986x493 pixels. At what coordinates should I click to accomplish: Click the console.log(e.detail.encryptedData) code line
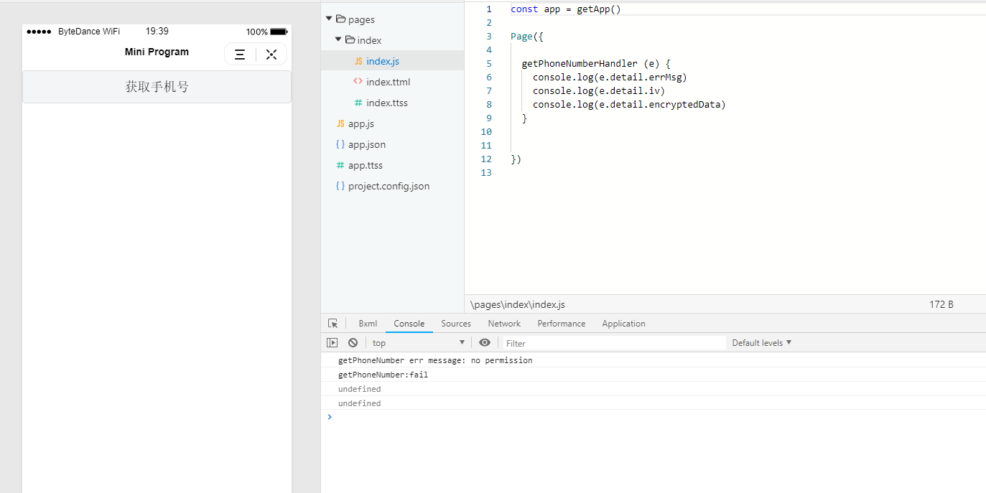(629, 104)
